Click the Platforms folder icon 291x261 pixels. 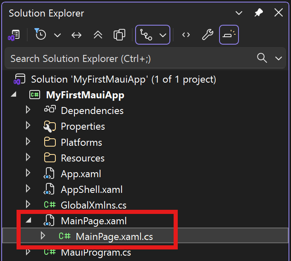click(x=50, y=142)
